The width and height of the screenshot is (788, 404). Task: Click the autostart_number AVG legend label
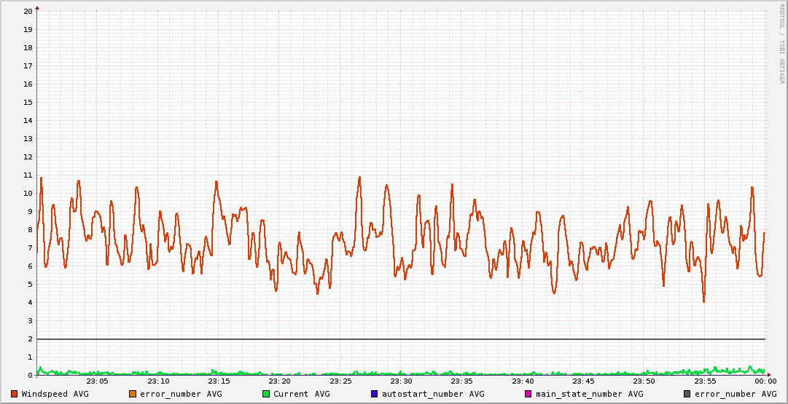[432, 394]
